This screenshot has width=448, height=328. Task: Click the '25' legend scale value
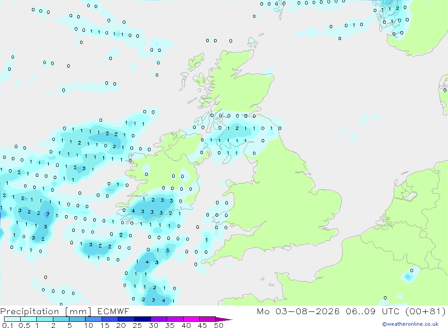(x=138, y=325)
